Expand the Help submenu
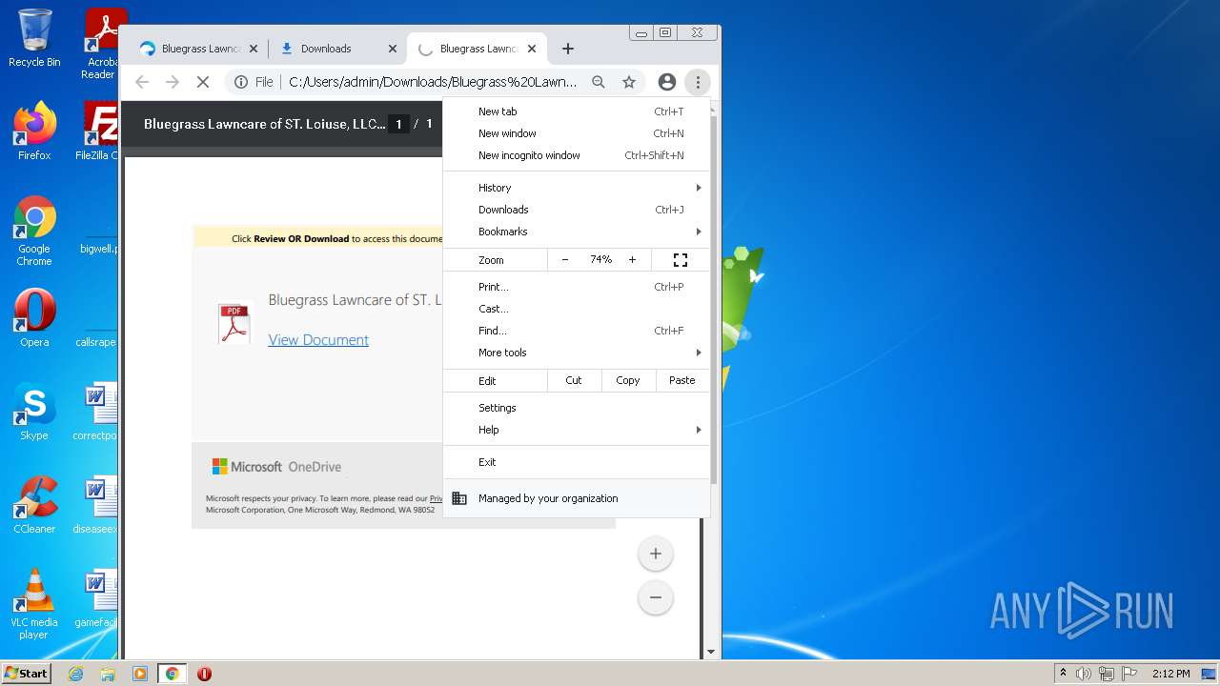 (577, 430)
